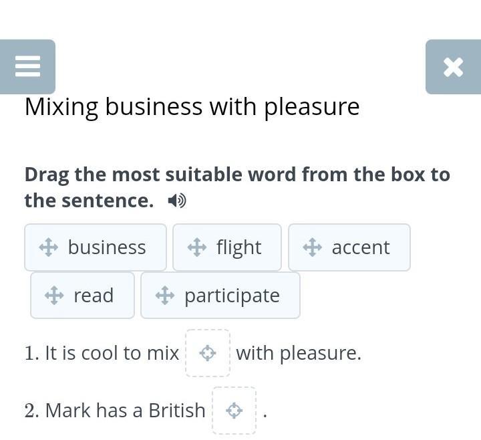Viewport: 481px width, 440px height.
Task: Click the drag handle on the accent word
Action: pyautogui.click(x=313, y=247)
